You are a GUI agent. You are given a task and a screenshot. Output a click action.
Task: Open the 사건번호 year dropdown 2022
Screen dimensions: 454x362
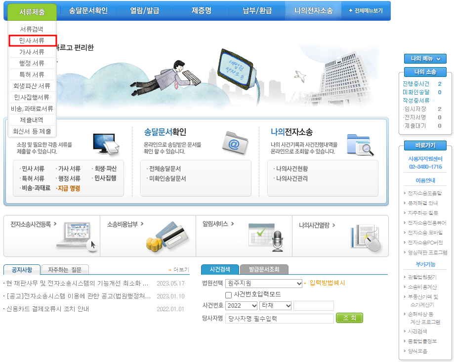(242, 306)
